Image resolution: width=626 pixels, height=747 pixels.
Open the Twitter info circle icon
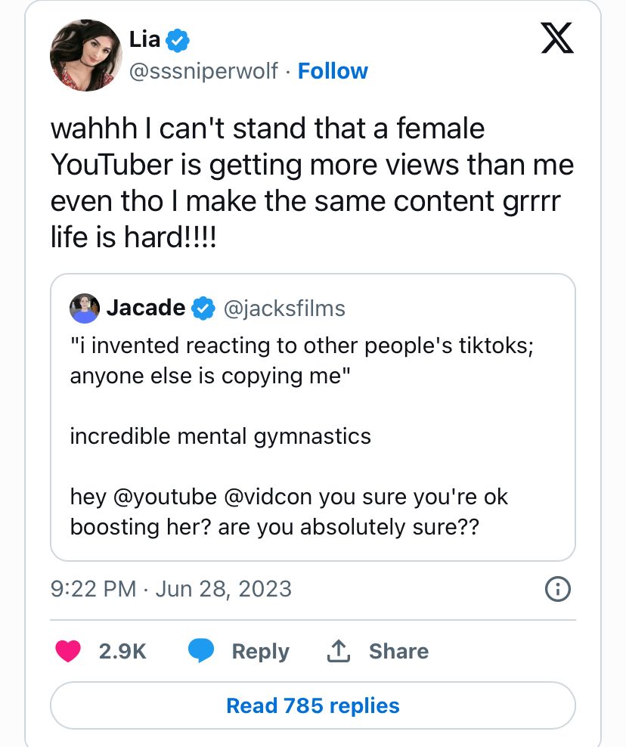[x=557, y=589]
